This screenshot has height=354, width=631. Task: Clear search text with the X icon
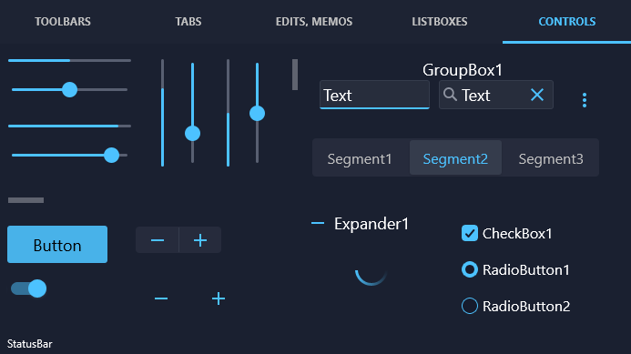537,95
